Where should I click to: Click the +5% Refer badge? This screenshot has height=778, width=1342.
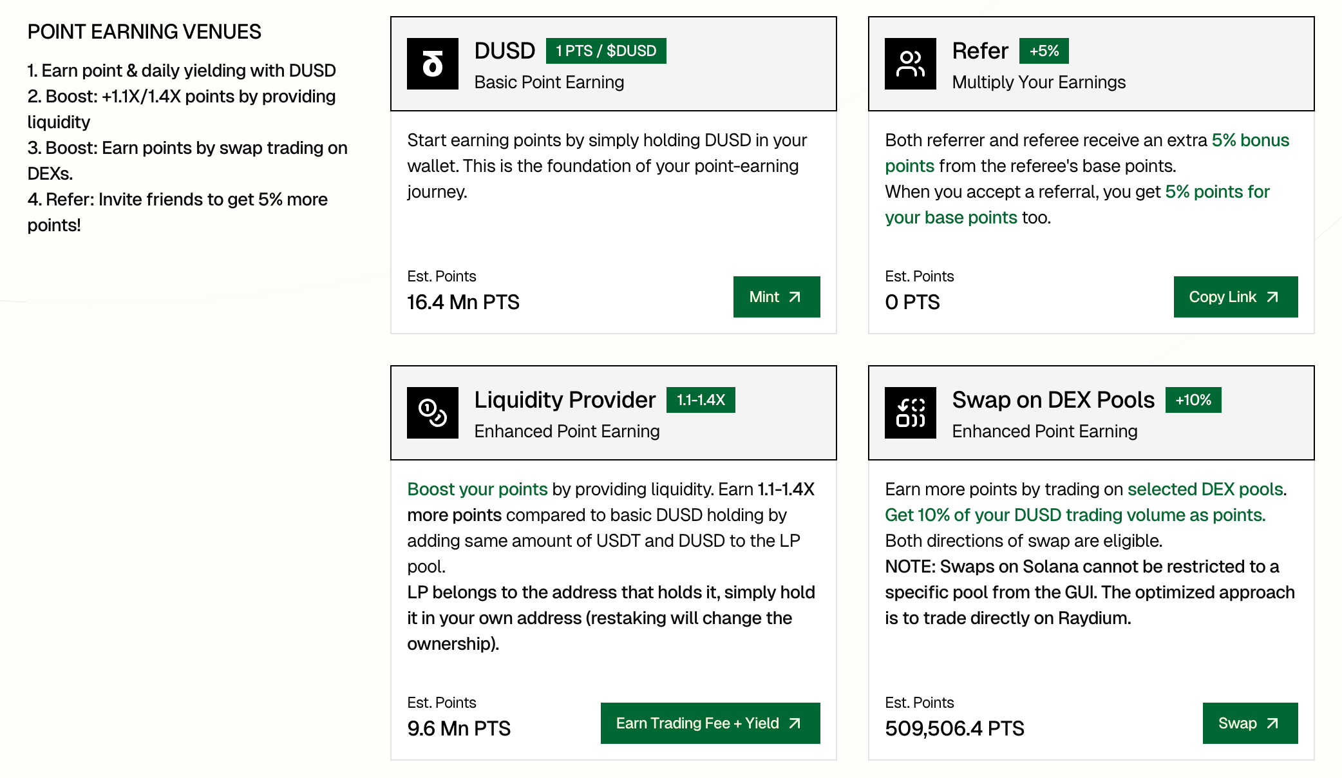[x=1044, y=51]
